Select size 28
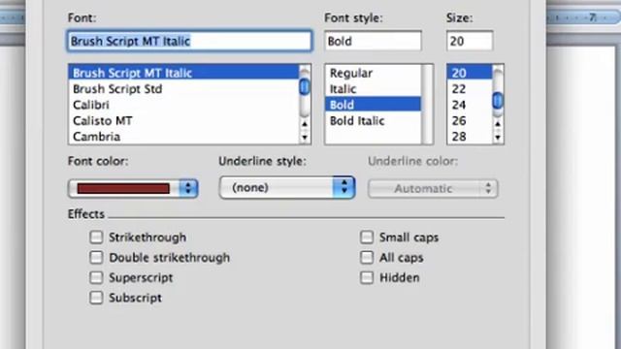 click(x=470, y=137)
